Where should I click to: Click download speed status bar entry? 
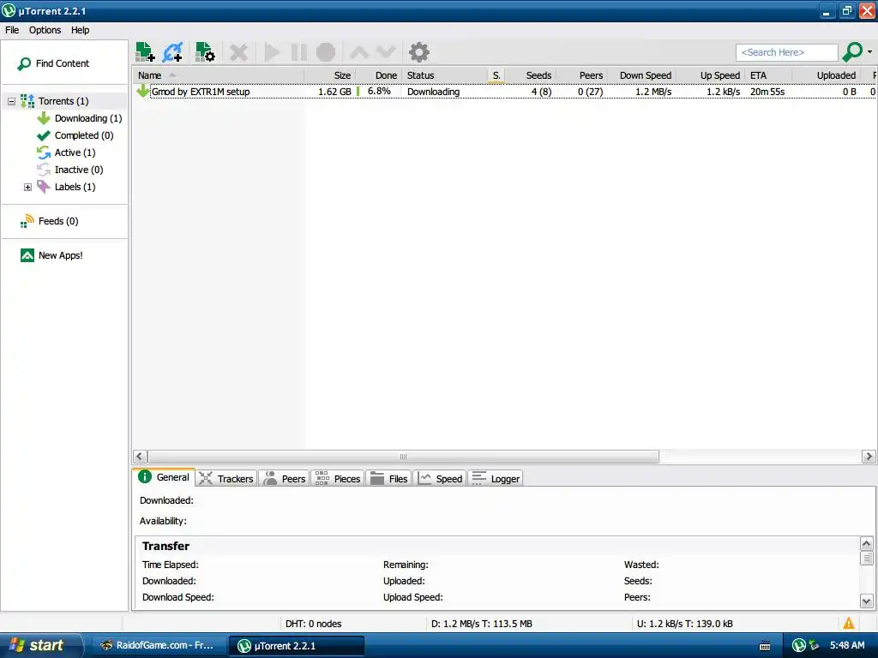click(x=482, y=624)
